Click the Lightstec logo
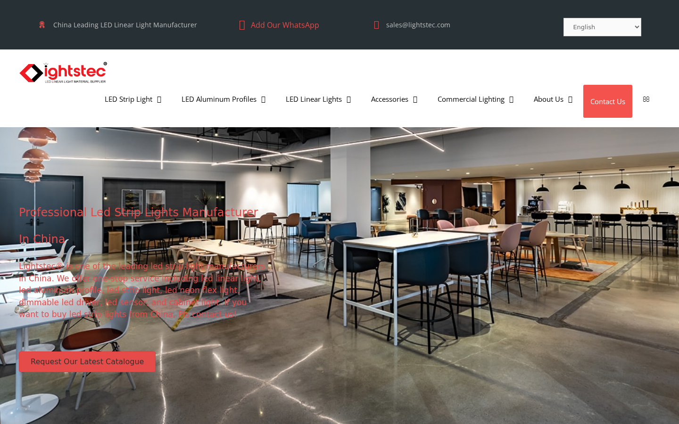The width and height of the screenshot is (679, 424). (63, 73)
